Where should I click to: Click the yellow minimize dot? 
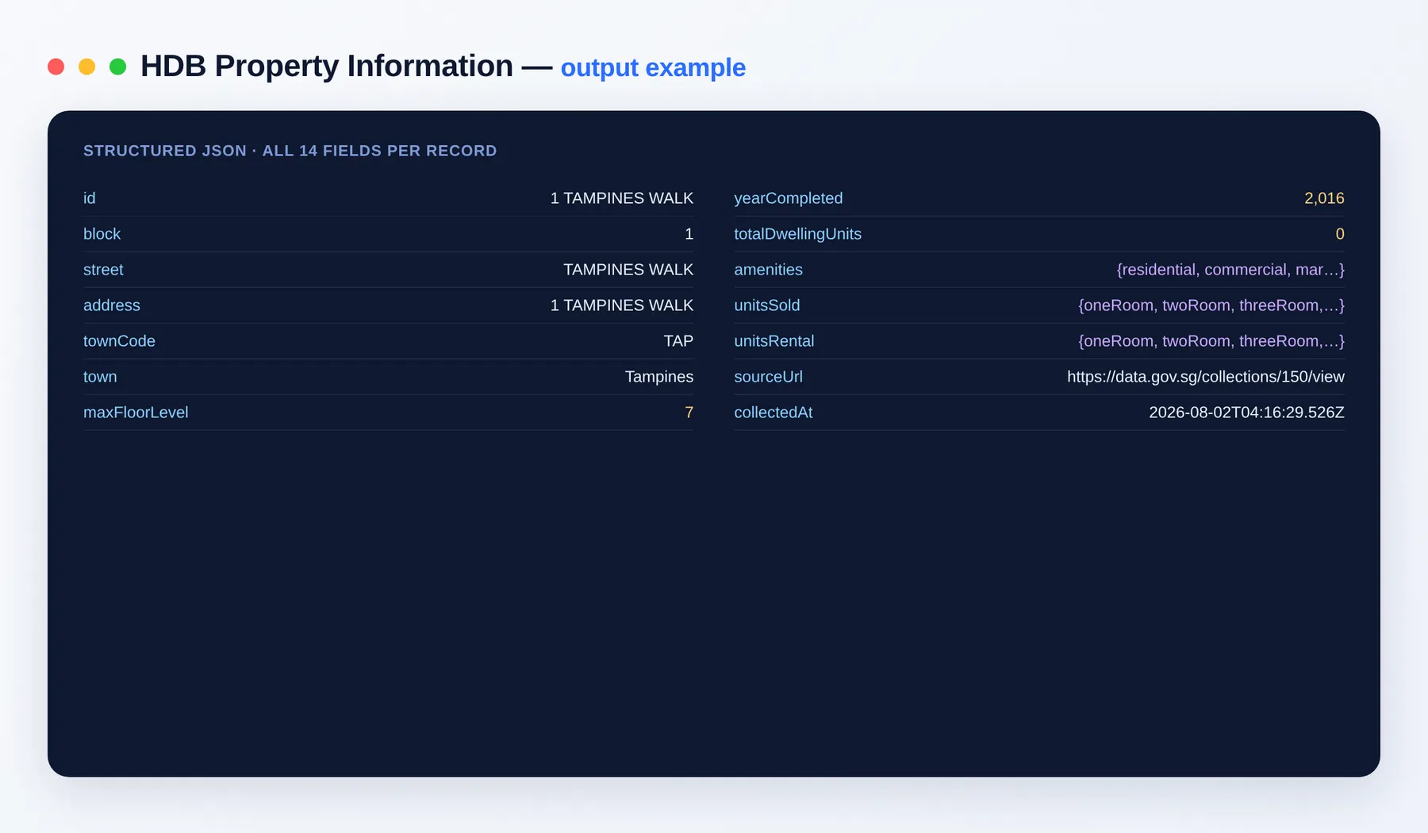coord(86,67)
